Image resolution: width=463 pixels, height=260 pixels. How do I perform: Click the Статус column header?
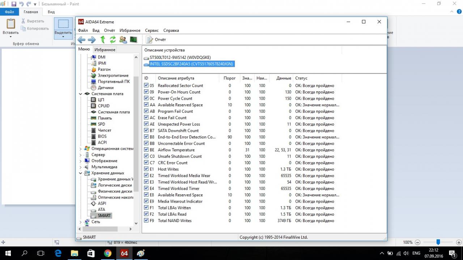(x=301, y=78)
